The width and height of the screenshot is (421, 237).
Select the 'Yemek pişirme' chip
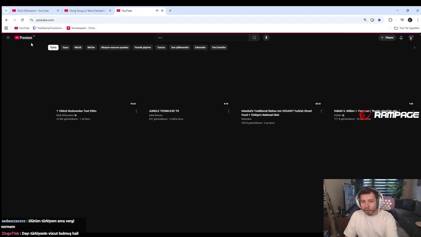tap(143, 47)
